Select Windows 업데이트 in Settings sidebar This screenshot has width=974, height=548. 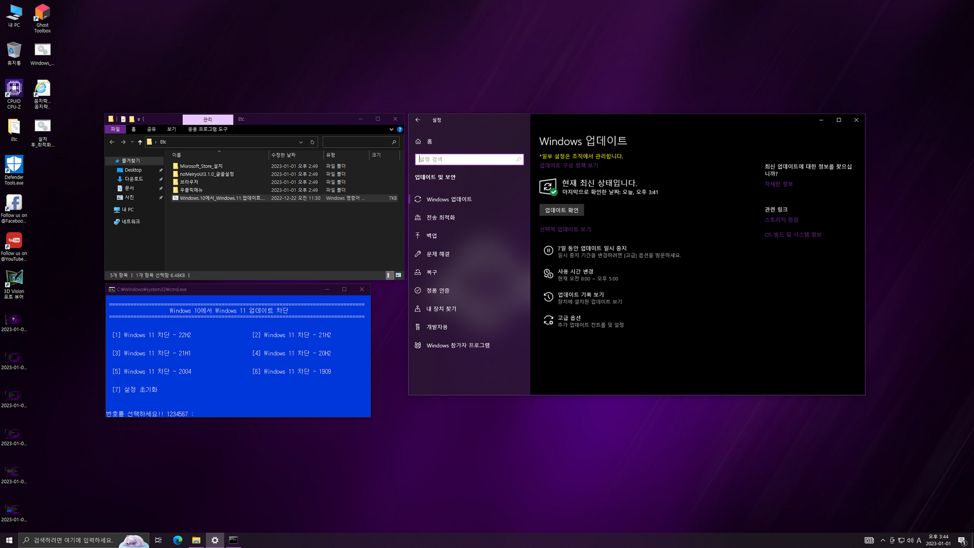469,199
